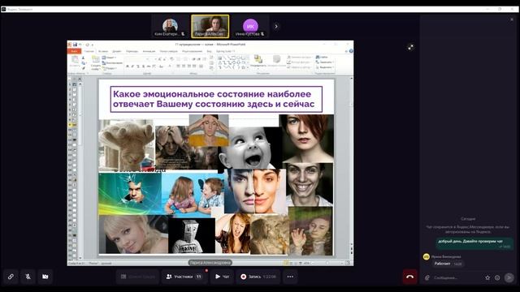
Task: Copy the meeting link icon
Action: point(11,277)
